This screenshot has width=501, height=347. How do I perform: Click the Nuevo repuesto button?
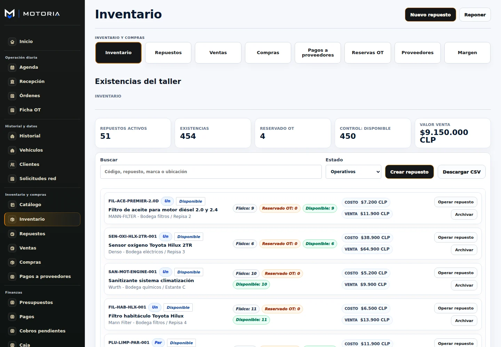430,15
